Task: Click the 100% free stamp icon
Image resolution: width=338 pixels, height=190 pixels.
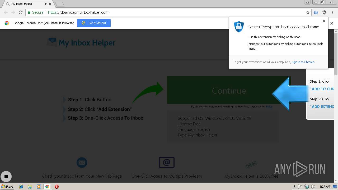Action: coord(251,164)
